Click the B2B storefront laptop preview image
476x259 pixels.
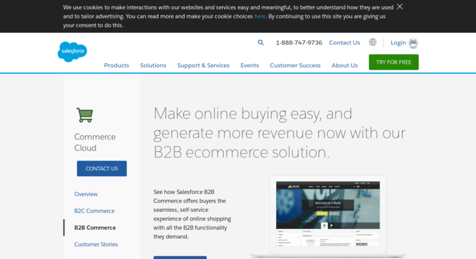[x=328, y=216]
